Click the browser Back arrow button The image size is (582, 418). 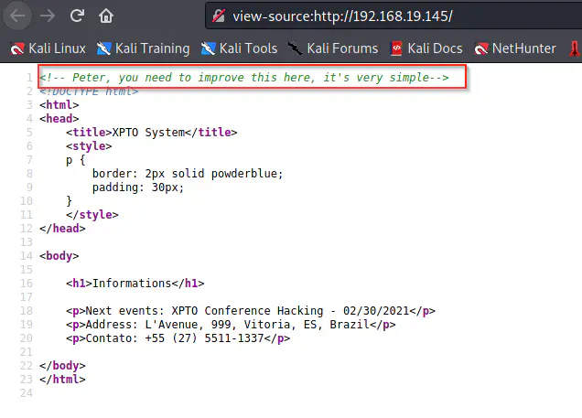pyautogui.click(x=18, y=16)
